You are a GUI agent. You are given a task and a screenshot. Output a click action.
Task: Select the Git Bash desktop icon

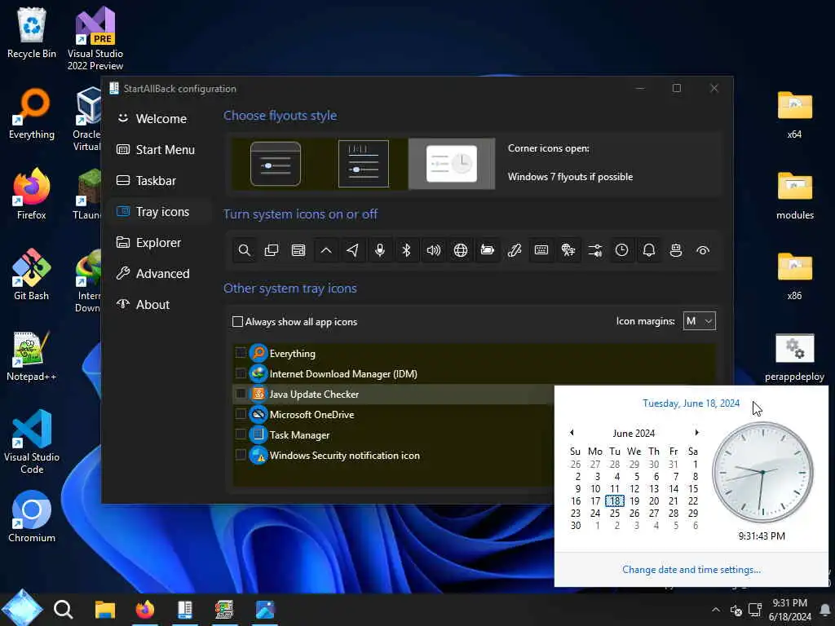point(32,275)
